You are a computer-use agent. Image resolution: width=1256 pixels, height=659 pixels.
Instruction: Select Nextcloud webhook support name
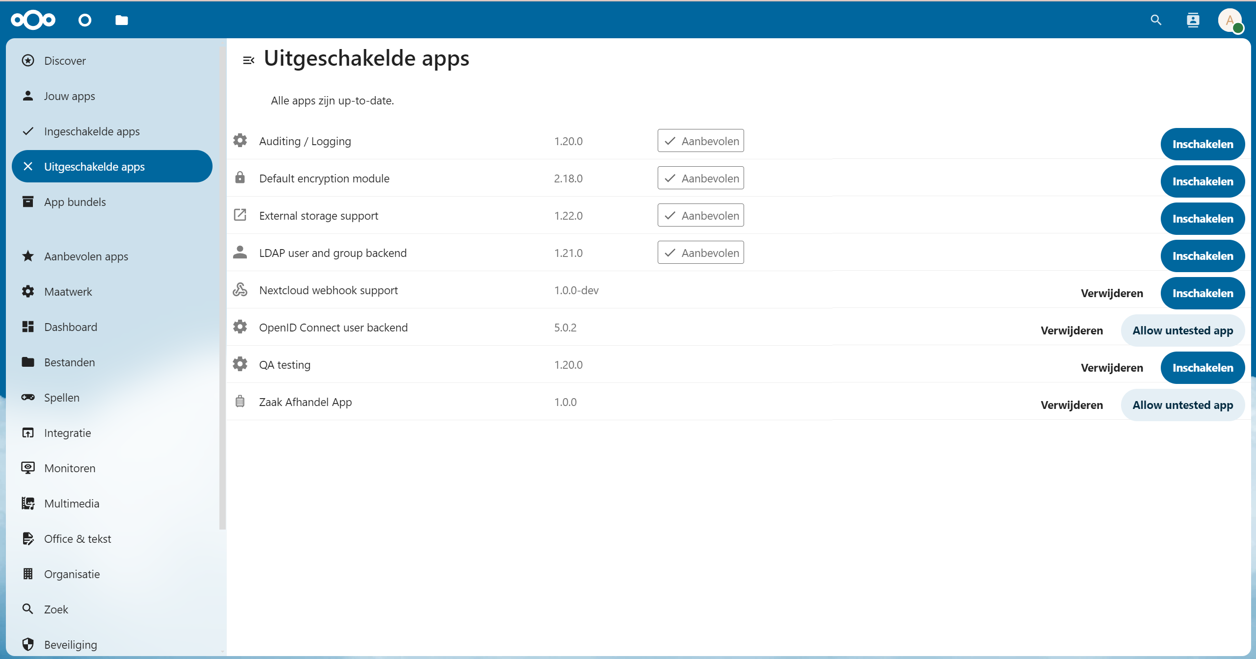click(x=328, y=290)
